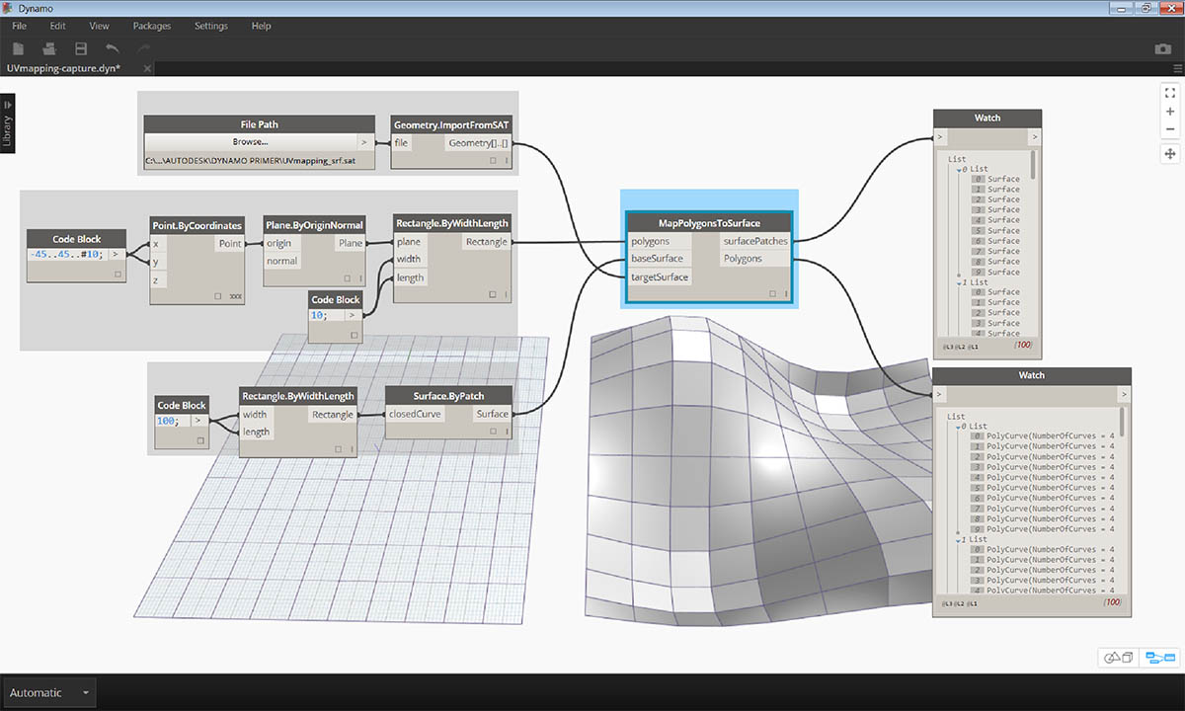
Task: Click the Undo arrow icon
Action: 113,48
